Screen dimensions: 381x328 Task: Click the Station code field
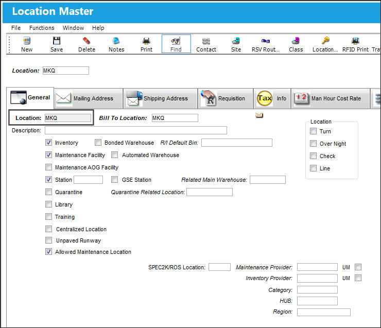[x=88, y=180]
